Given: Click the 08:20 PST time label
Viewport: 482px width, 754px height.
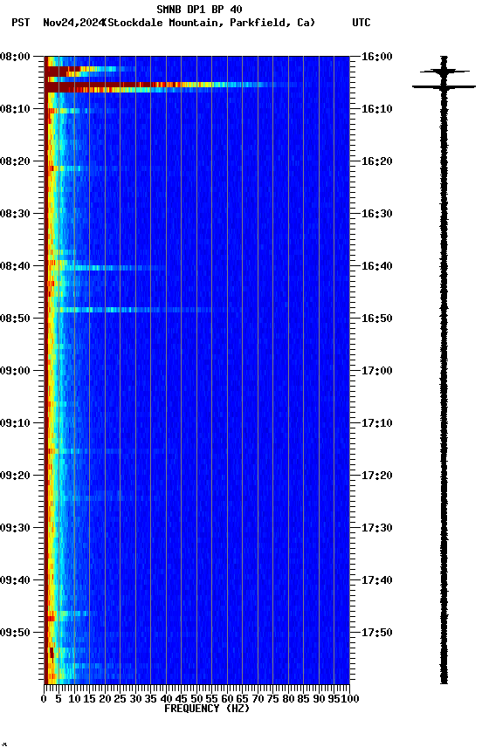Looking at the screenshot, I should click(x=15, y=161).
